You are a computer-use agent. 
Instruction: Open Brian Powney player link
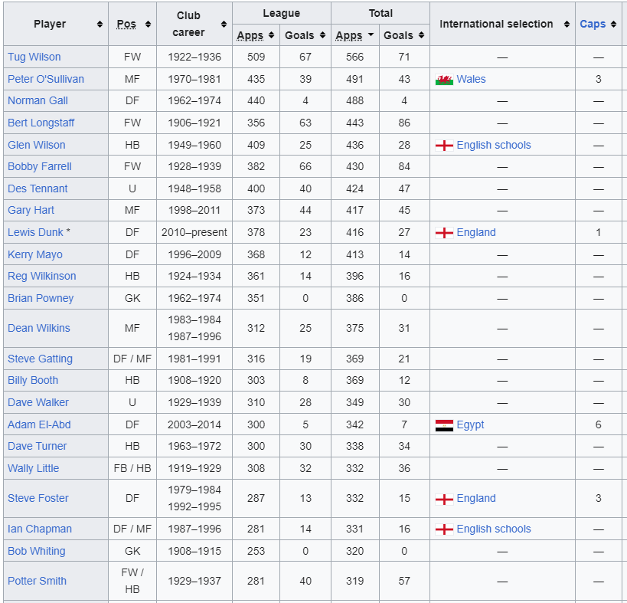click(x=41, y=299)
